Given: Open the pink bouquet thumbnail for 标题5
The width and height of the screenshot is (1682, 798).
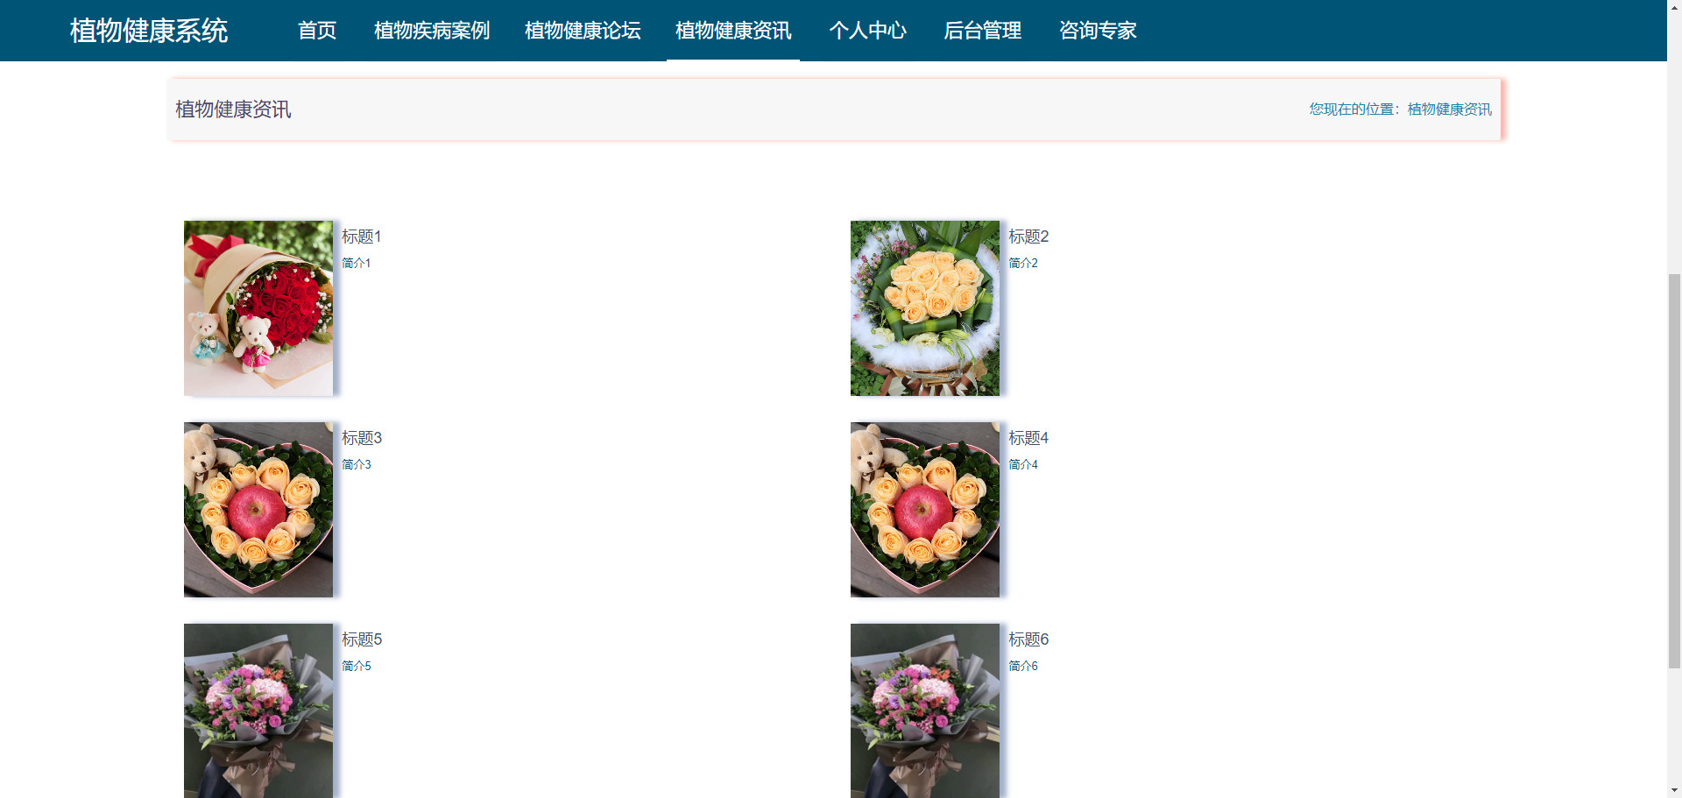Looking at the screenshot, I should pos(258,710).
